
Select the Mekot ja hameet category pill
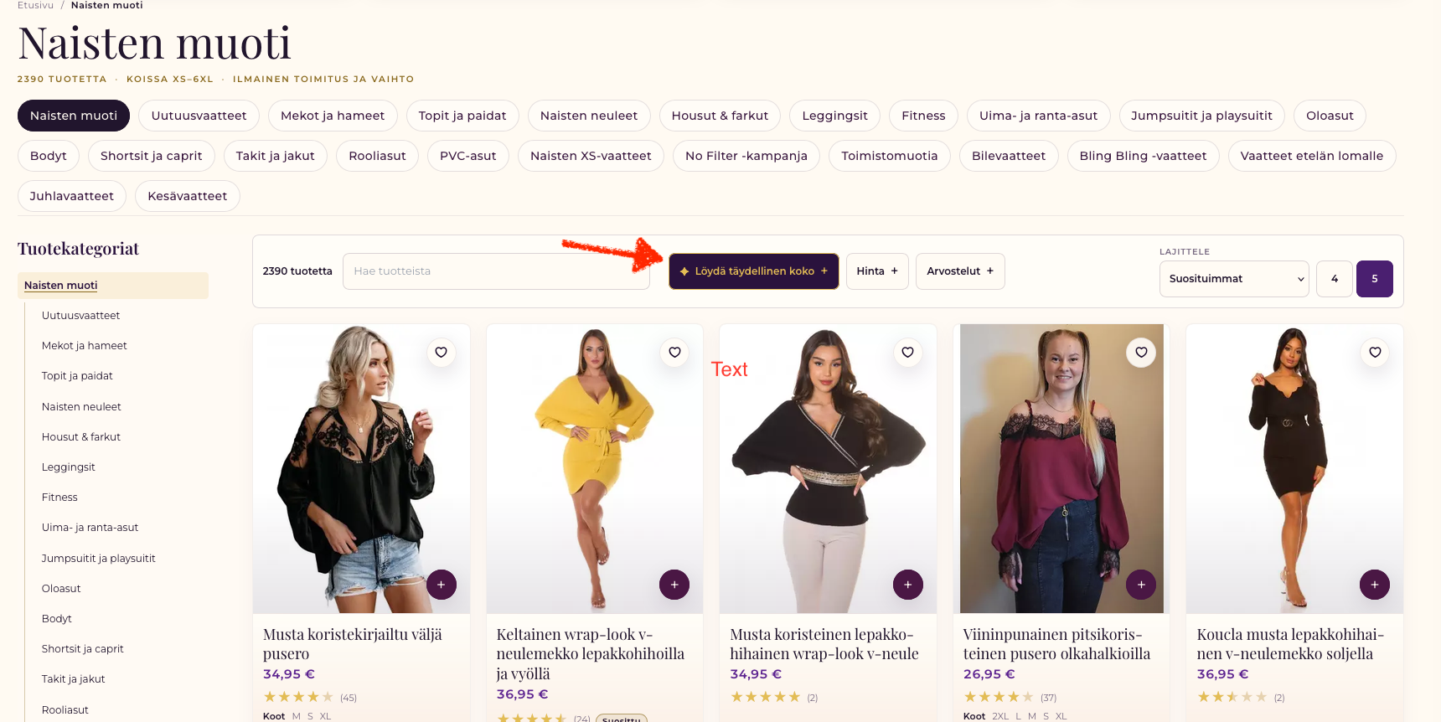click(333, 116)
